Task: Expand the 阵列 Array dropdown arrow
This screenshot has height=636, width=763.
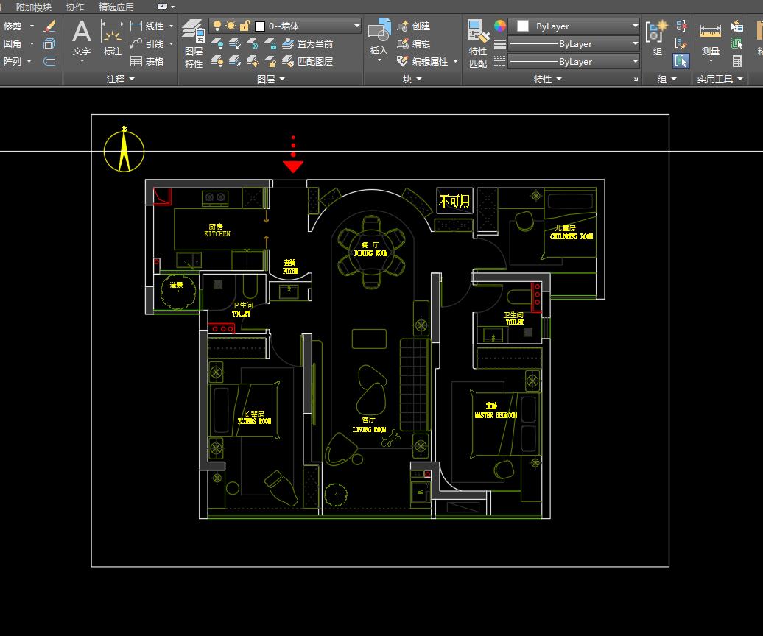Action: click(x=29, y=61)
